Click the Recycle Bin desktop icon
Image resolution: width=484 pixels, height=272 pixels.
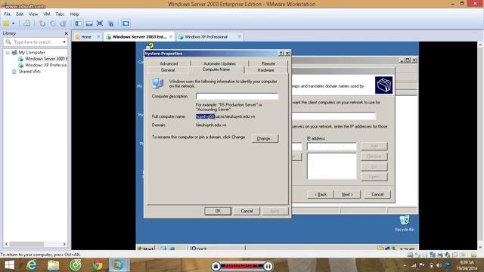click(x=405, y=224)
